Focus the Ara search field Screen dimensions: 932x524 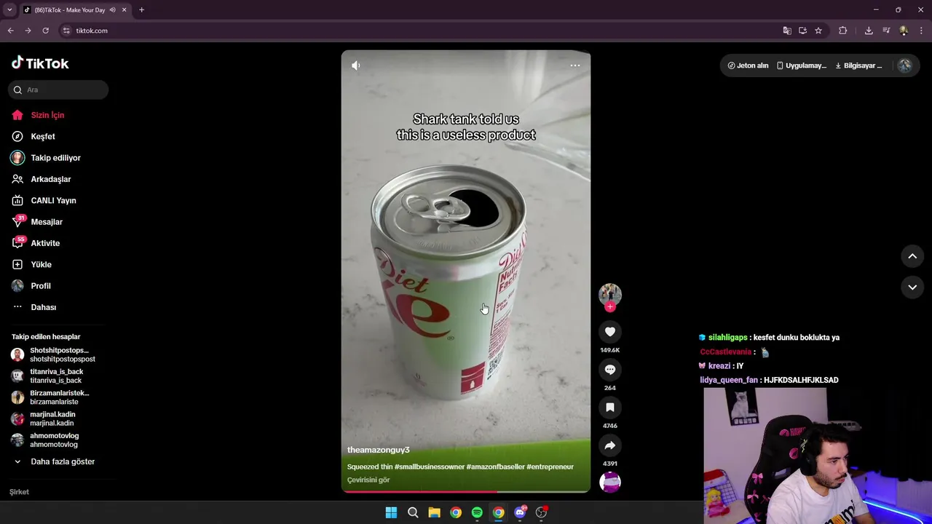click(58, 90)
